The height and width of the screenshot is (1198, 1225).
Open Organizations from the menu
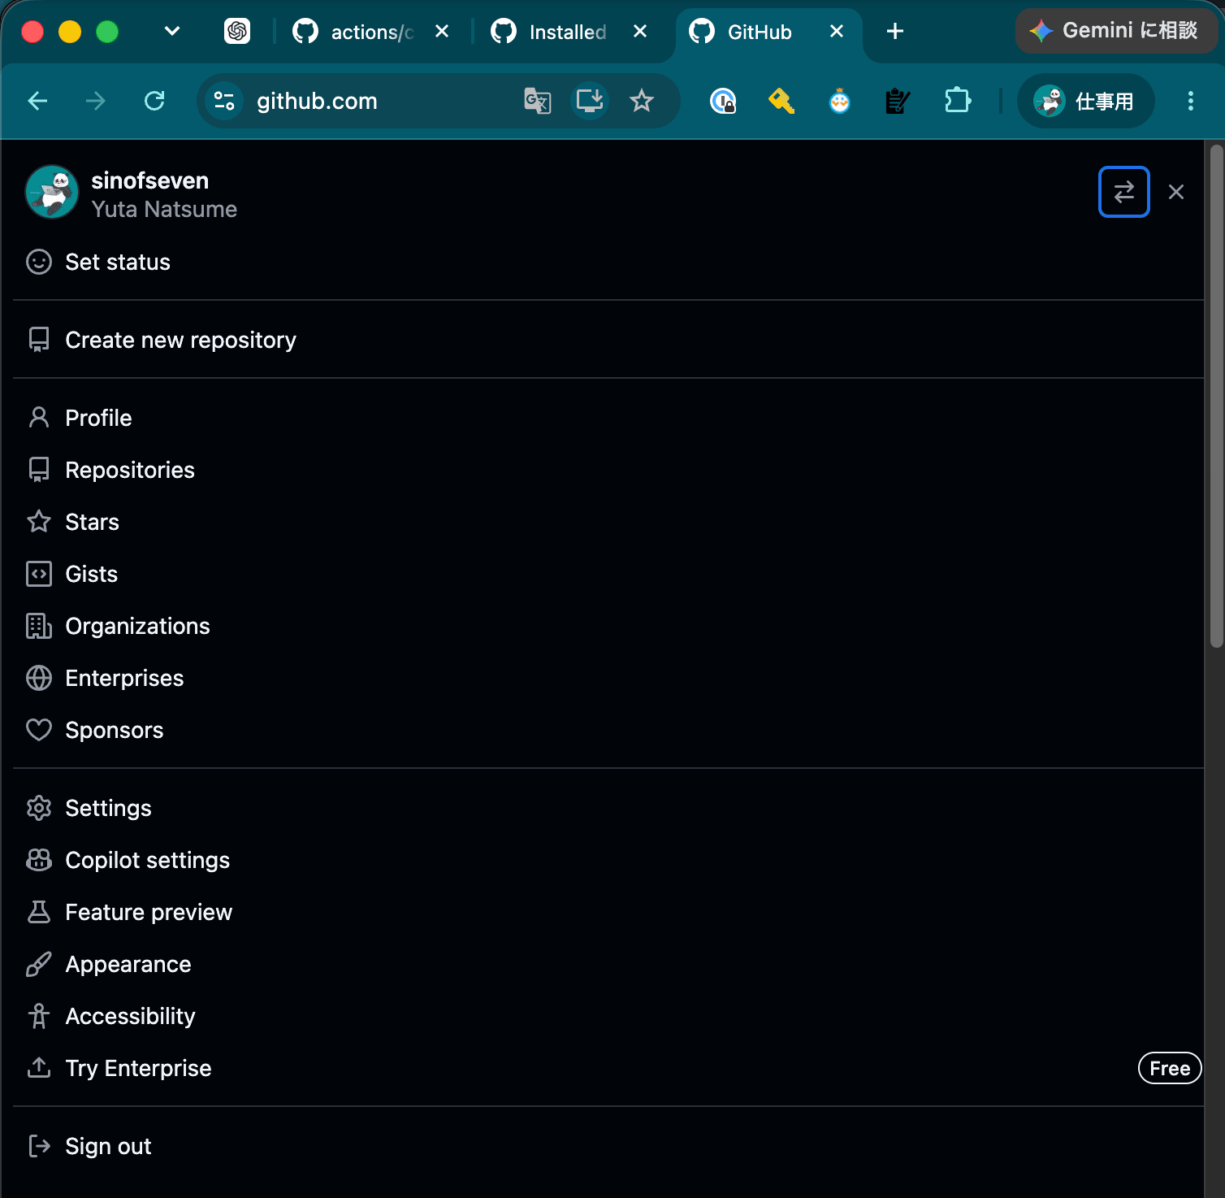tap(608, 626)
